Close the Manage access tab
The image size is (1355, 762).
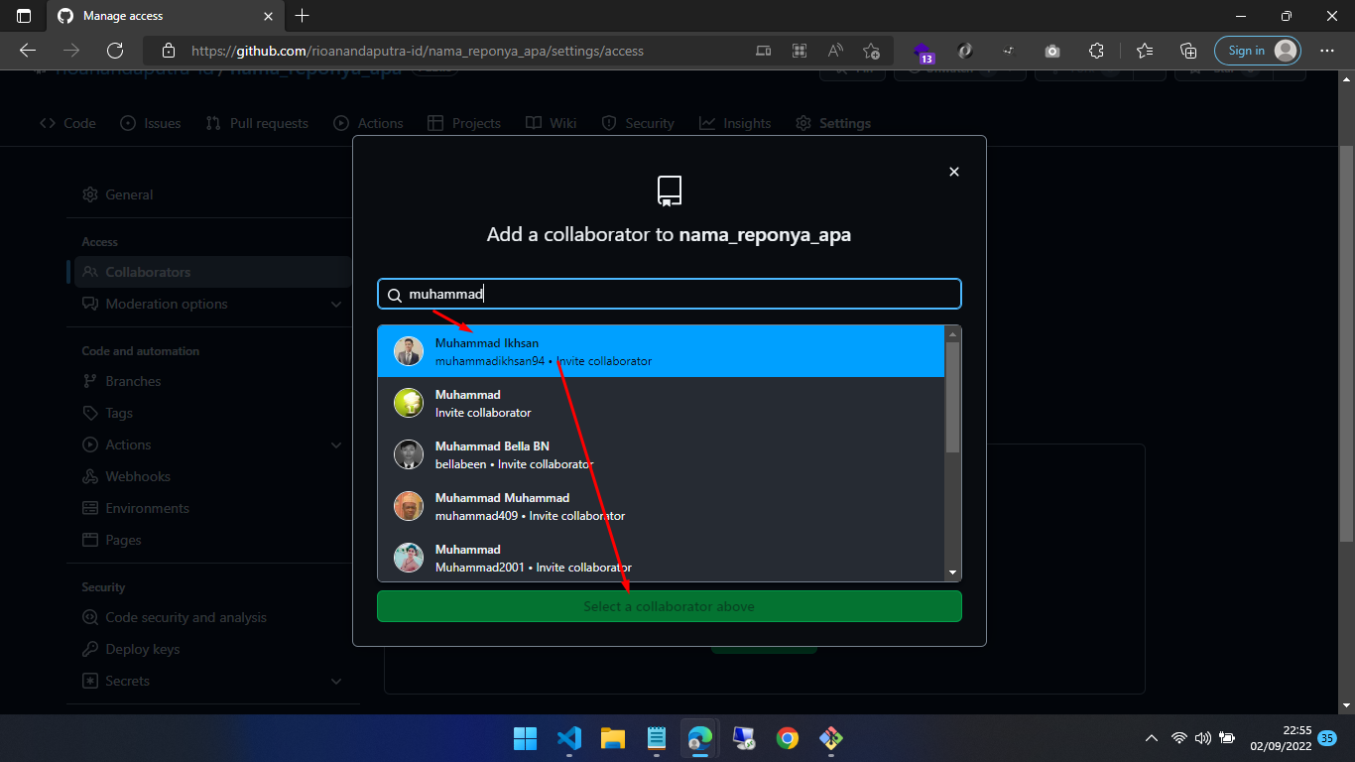click(x=269, y=16)
